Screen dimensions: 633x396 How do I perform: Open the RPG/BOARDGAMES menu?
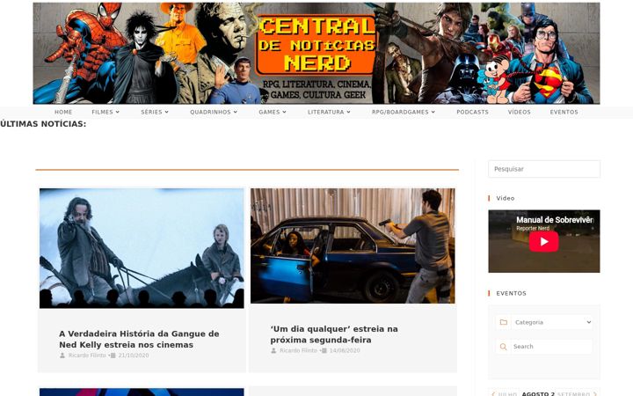click(x=404, y=112)
